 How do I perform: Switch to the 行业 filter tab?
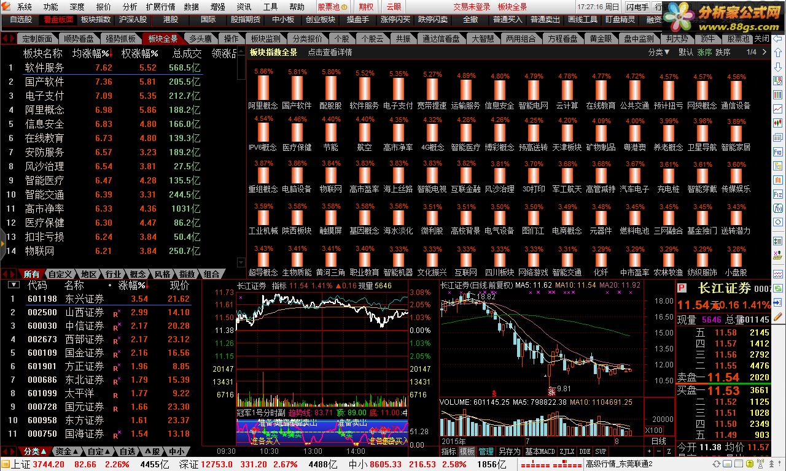pos(113,274)
